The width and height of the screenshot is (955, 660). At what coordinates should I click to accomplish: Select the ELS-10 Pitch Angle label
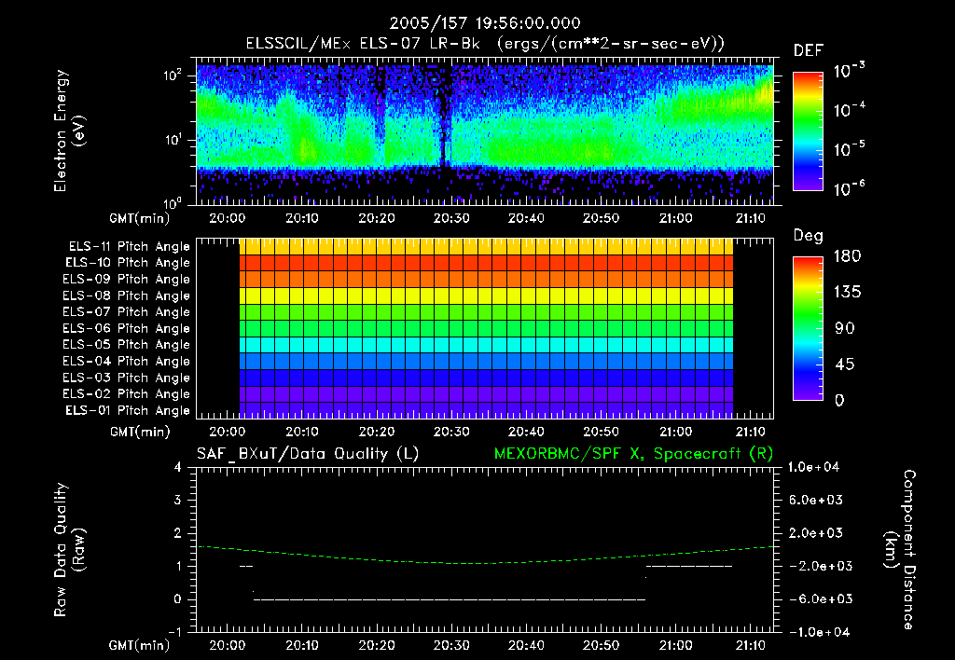tap(128, 263)
